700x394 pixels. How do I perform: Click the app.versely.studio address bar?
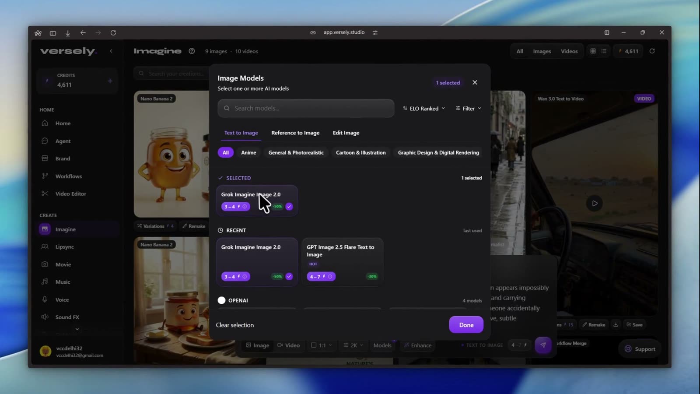tap(344, 32)
